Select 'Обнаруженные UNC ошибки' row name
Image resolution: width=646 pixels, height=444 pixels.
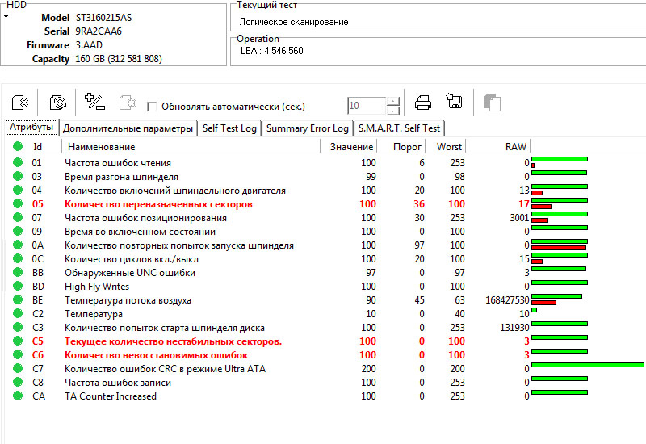[x=130, y=273]
